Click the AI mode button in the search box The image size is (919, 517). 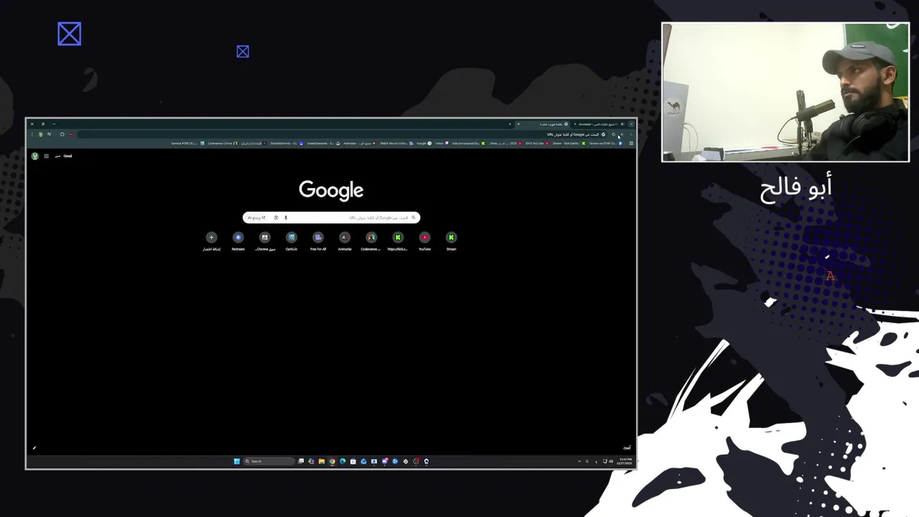257,218
